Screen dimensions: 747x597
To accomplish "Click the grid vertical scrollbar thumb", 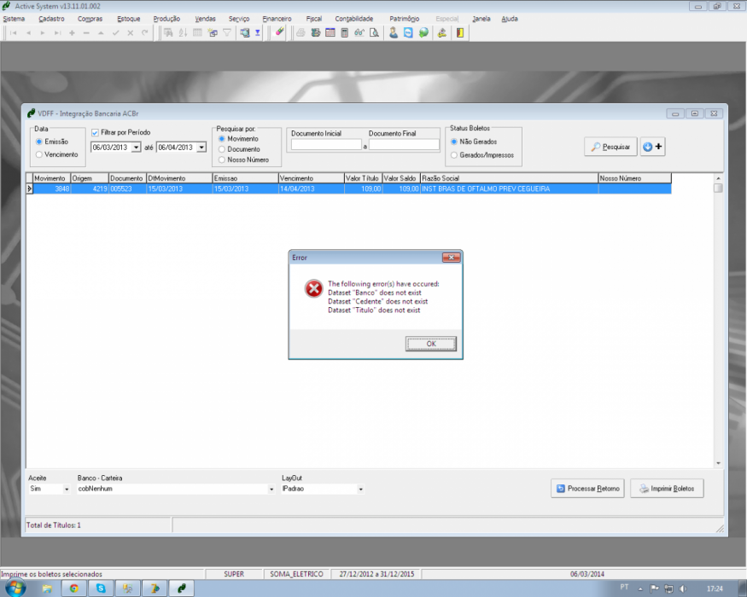I will pos(718,188).
